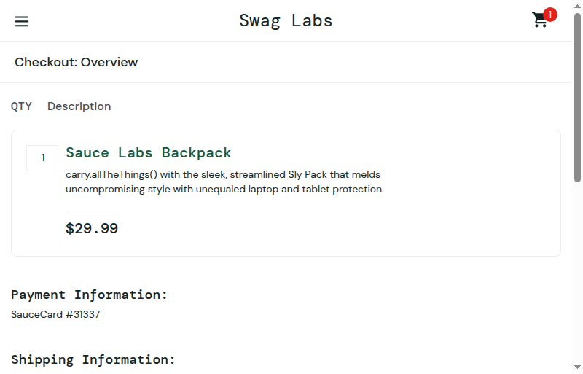Click the Description column label
The image size is (583, 374).
click(79, 106)
